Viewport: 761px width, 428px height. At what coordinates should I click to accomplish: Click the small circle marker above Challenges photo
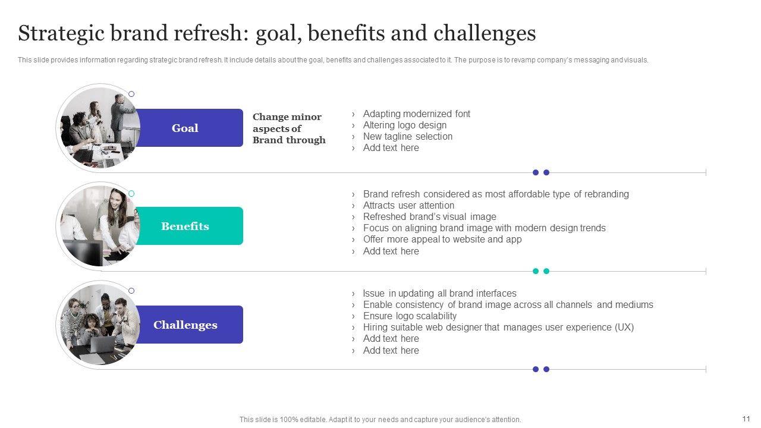131,291
